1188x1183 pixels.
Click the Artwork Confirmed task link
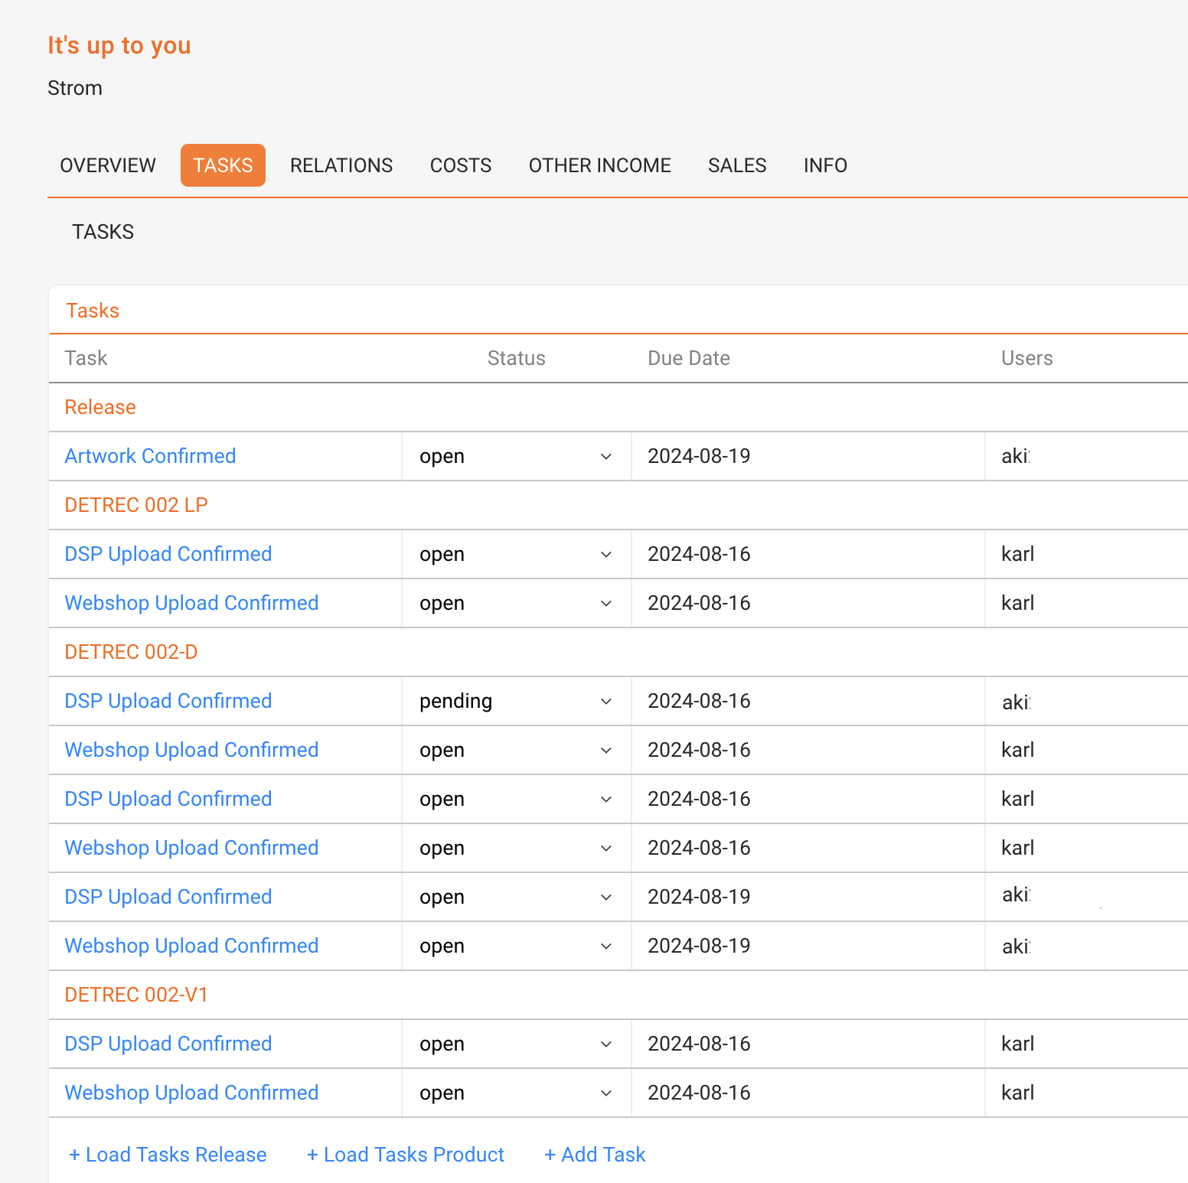point(150,456)
